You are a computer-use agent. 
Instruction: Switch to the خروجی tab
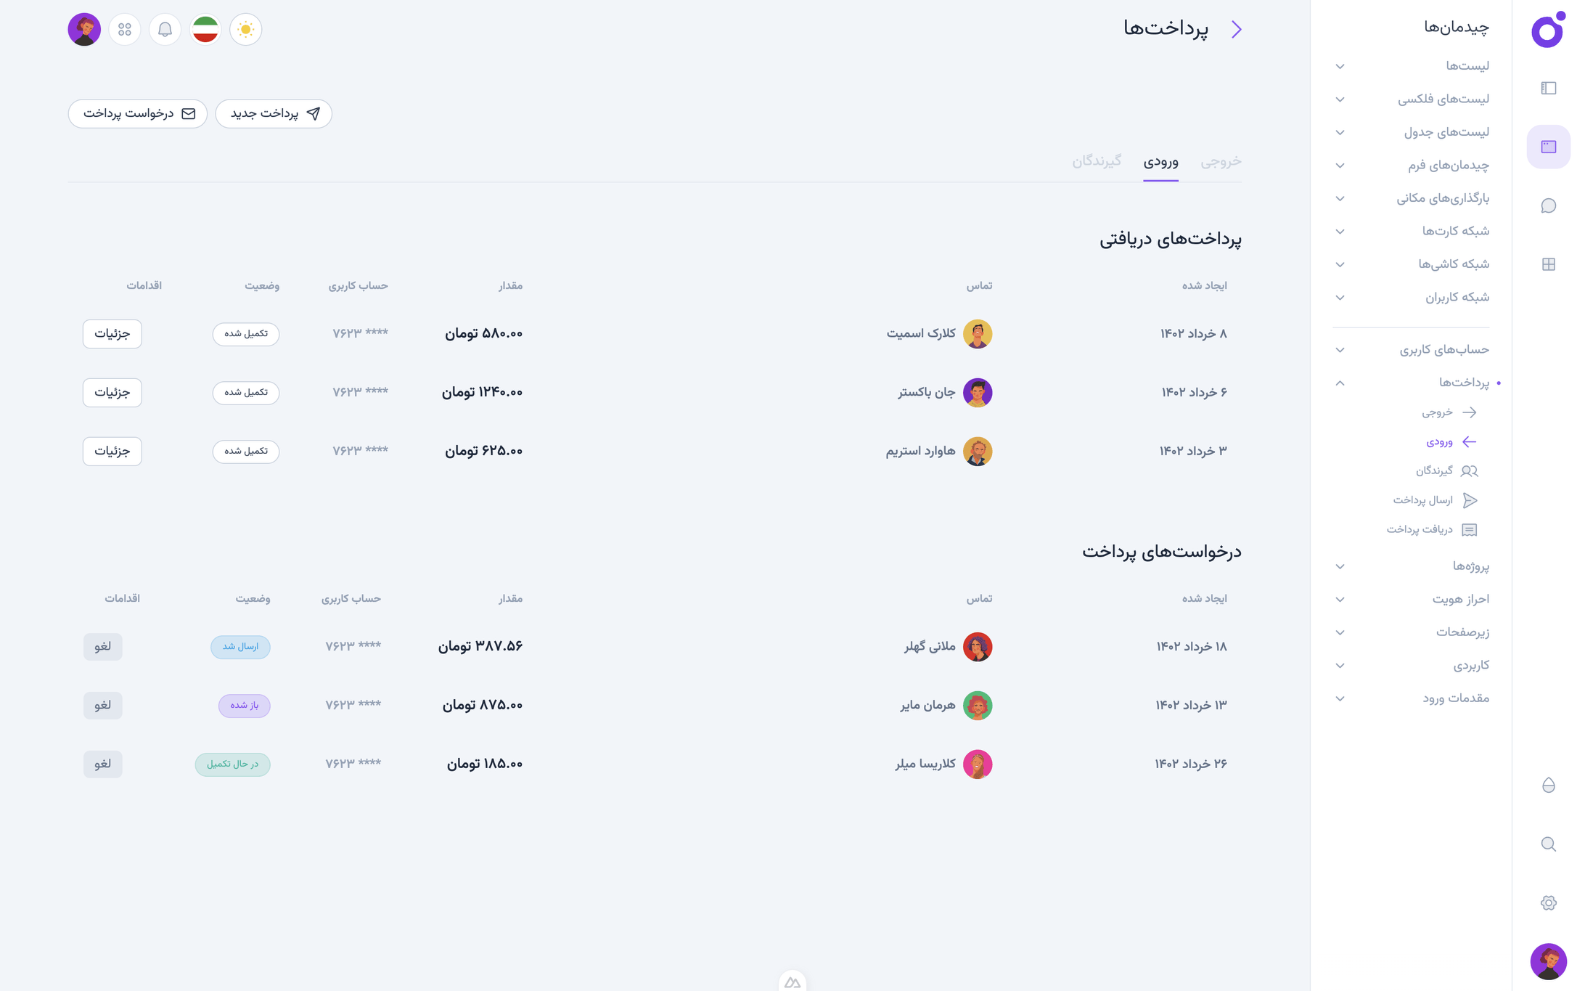click(1221, 162)
